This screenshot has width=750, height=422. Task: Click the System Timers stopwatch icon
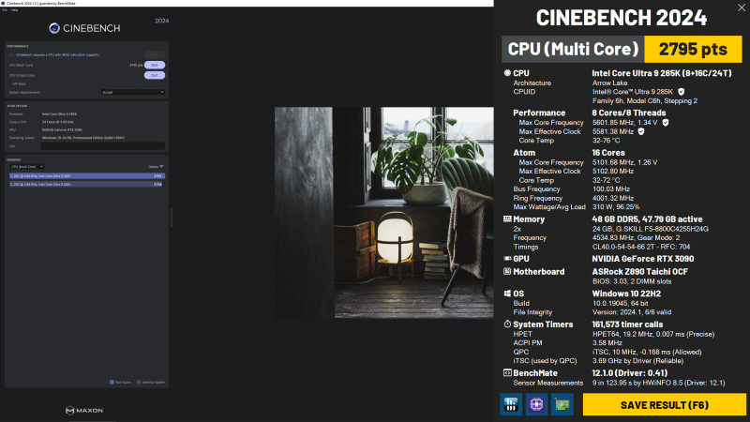point(507,324)
